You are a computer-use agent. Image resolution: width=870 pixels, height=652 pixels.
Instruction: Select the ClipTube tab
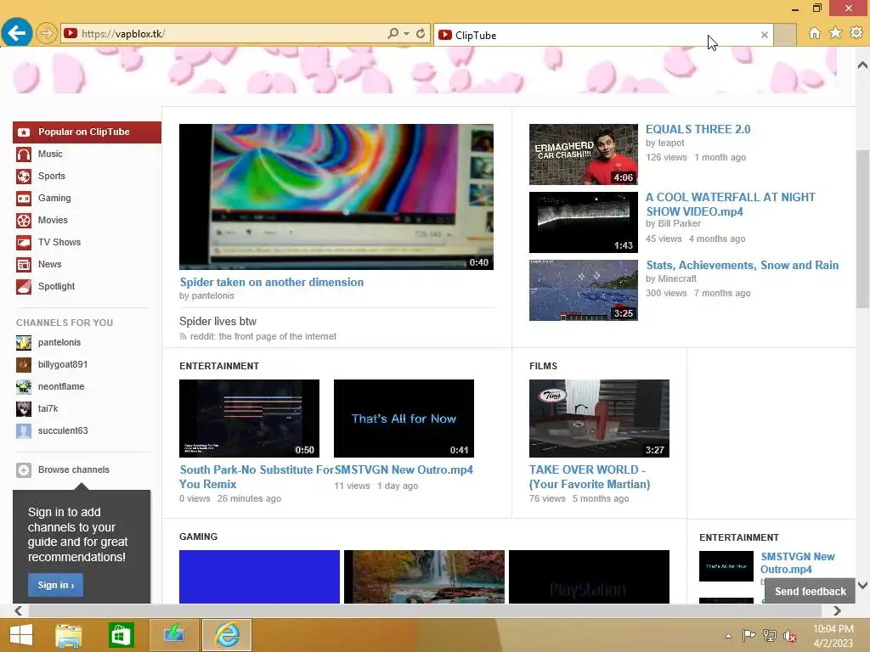(x=602, y=35)
